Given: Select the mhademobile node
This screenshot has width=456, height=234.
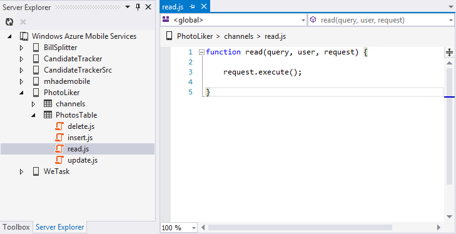Looking at the screenshot, I should coord(67,81).
